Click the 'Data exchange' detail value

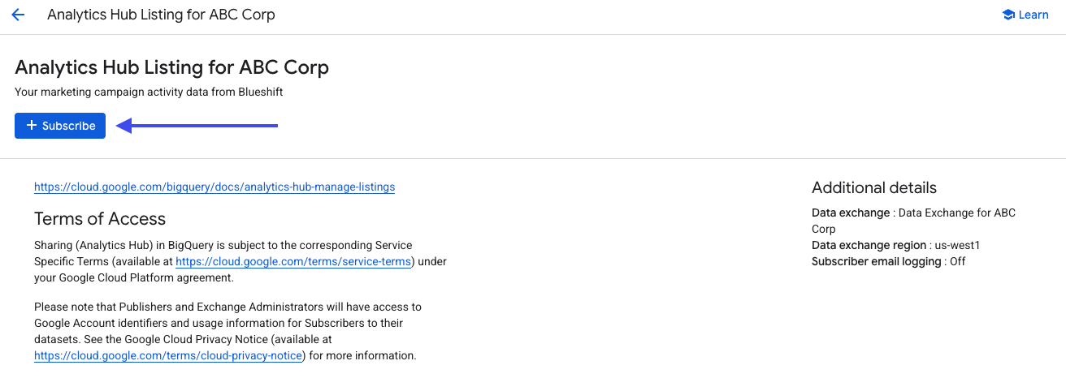[x=913, y=221]
